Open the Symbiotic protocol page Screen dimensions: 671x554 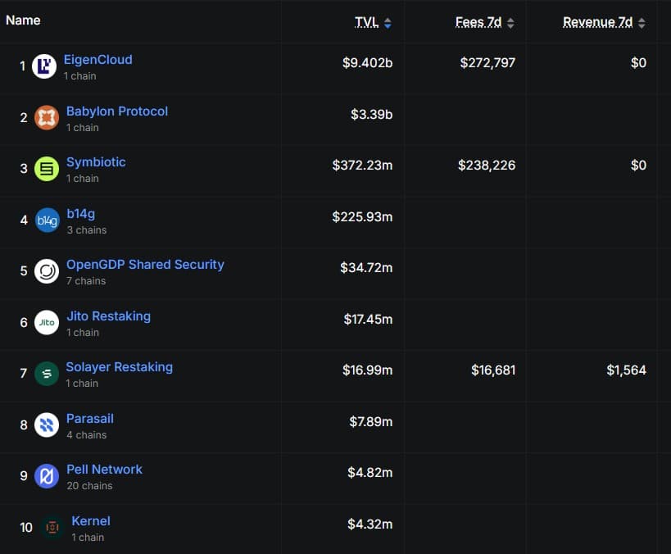(96, 162)
